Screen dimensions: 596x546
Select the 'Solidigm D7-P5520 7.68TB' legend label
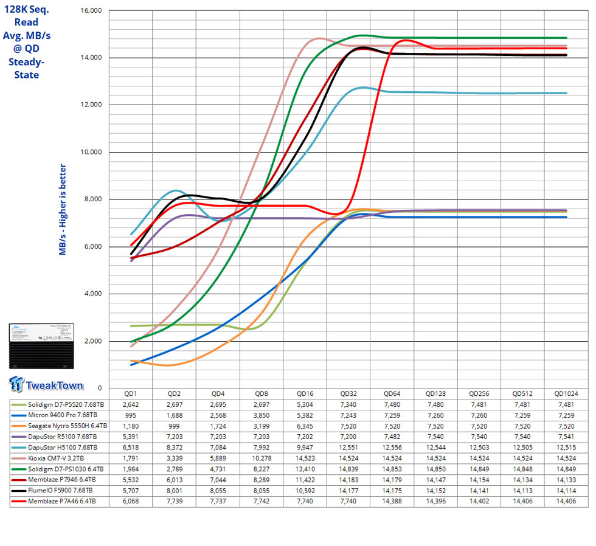66,405
